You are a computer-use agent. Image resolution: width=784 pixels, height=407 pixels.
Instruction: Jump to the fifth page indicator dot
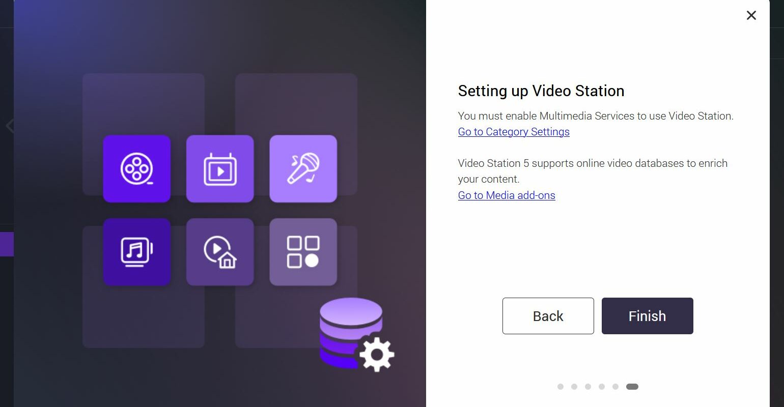615,387
